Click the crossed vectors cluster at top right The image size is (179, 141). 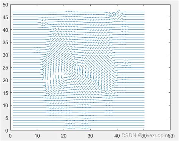[x=114, y=15]
